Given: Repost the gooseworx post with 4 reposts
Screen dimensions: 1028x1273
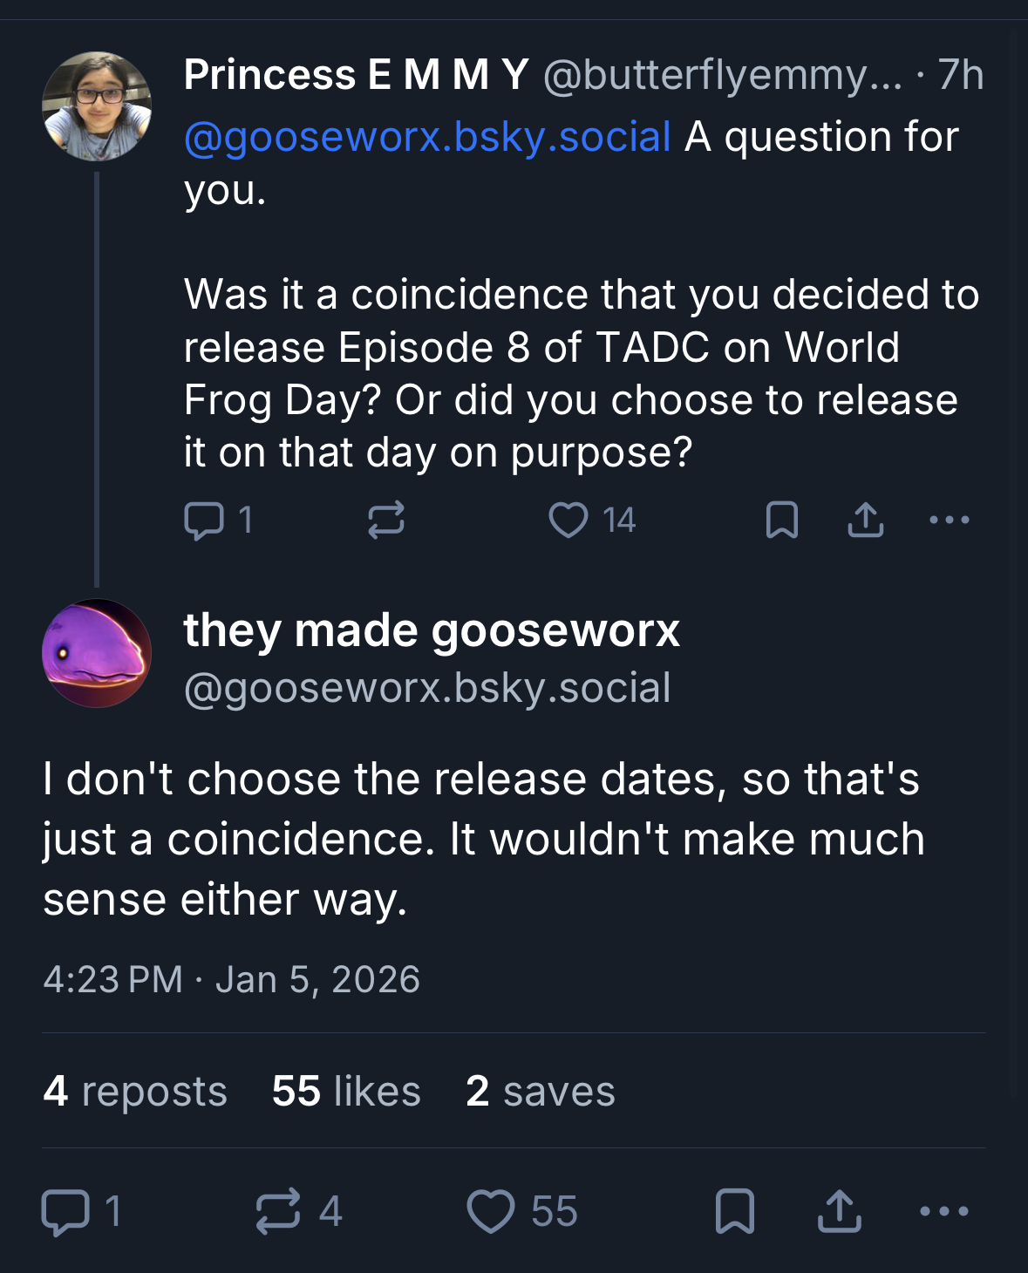Looking at the screenshot, I should click(279, 1212).
